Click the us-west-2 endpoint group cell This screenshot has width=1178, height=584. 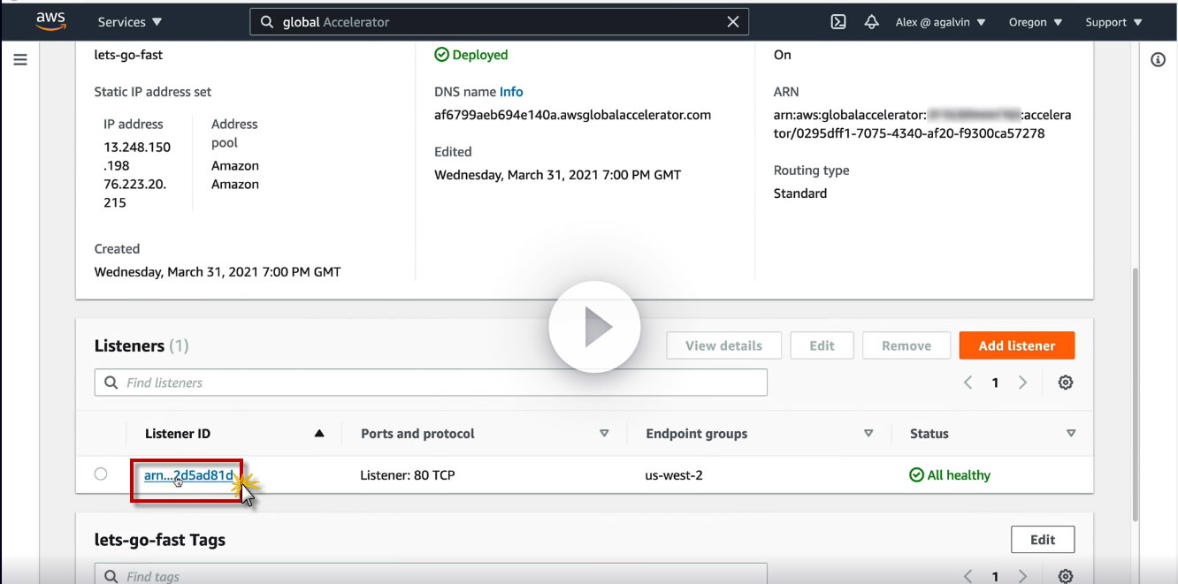tap(674, 475)
